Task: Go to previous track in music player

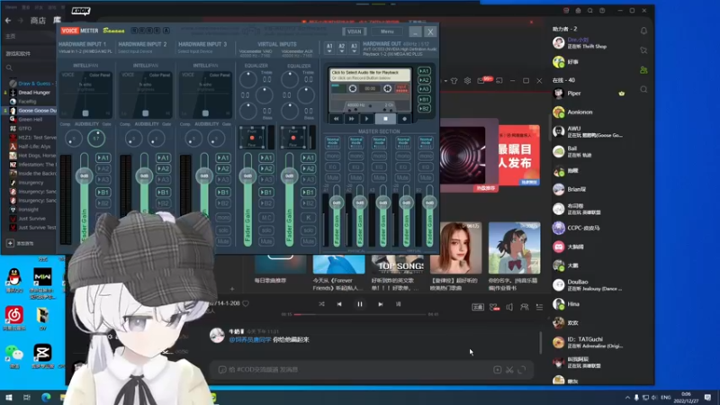Action: pyautogui.click(x=339, y=304)
